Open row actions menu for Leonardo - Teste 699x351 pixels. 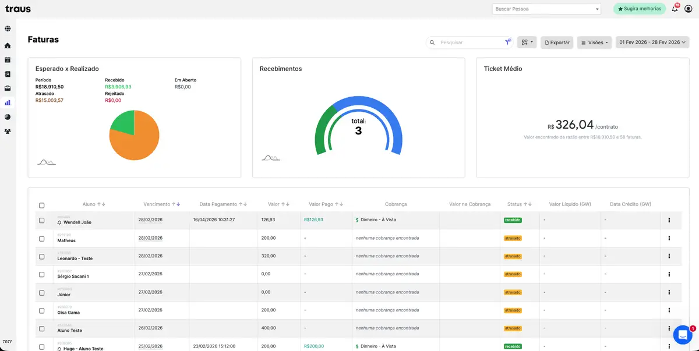coord(669,256)
